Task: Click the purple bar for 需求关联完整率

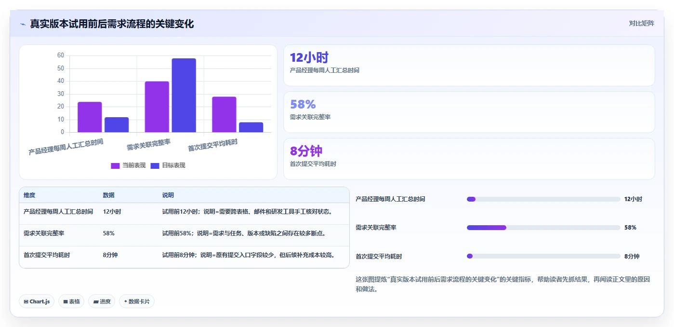Action: [x=157, y=107]
